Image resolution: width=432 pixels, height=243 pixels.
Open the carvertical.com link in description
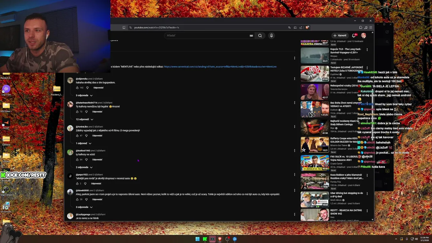pyautogui.click(x=220, y=67)
